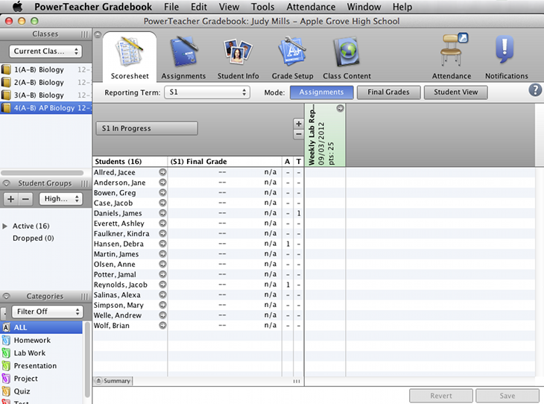This screenshot has height=404, width=544.
Task: Select 4(A-B) AP Biology class
Action: point(45,108)
